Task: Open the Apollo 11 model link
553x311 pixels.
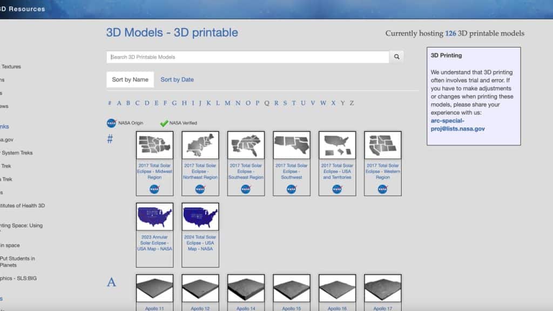Action: click(x=154, y=309)
